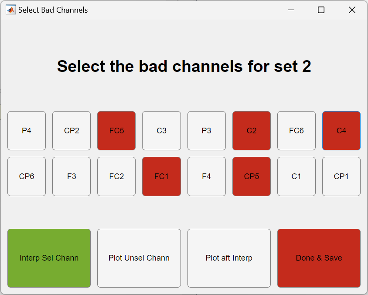The image size is (368, 295).
Task: Toggle off the FC1 channel button
Action: [161, 176]
